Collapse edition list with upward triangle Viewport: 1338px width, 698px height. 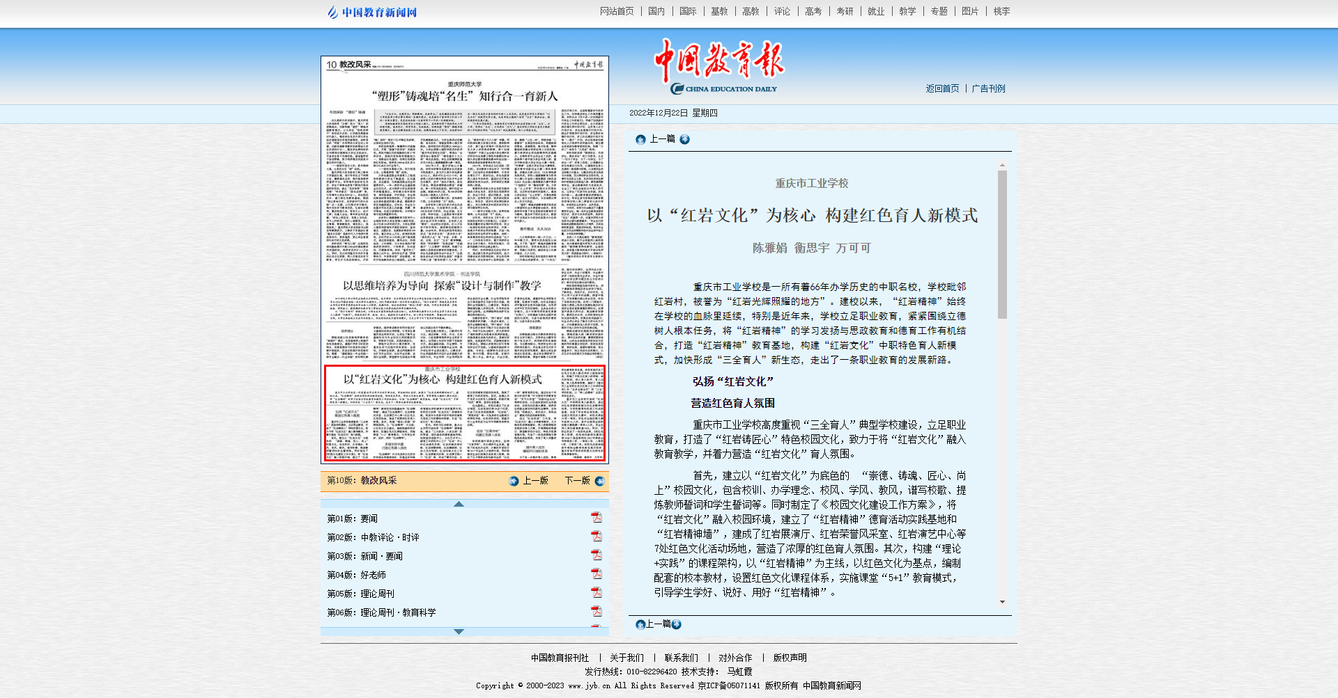[x=459, y=503]
